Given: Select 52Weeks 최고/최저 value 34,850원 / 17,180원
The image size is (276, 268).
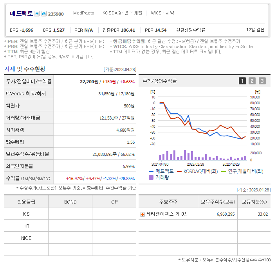Looking at the screenshot, I should (116, 94).
